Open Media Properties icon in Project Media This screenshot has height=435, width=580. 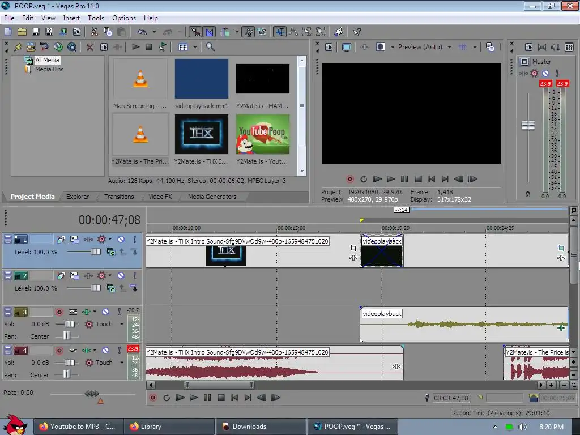tap(104, 47)
